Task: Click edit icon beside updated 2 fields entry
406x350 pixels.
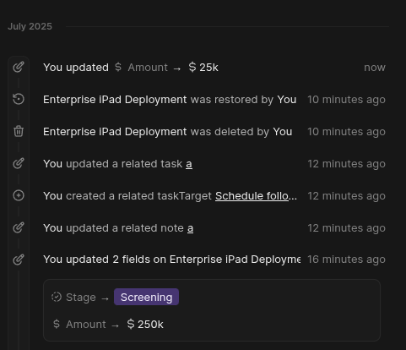Action: (x=19, y=260)
